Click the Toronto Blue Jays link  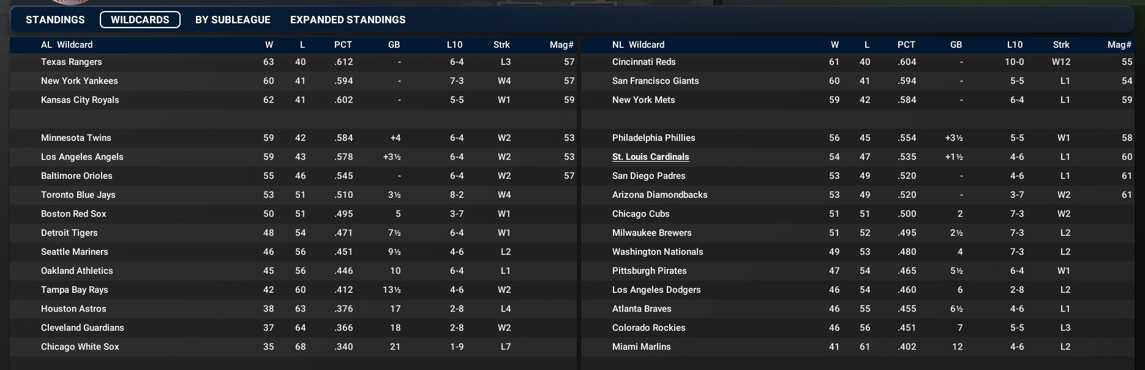pos(78,195)
